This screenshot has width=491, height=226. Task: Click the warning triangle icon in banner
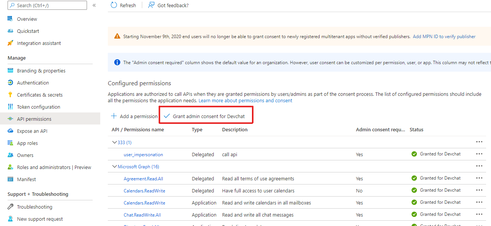pos(117,37)
